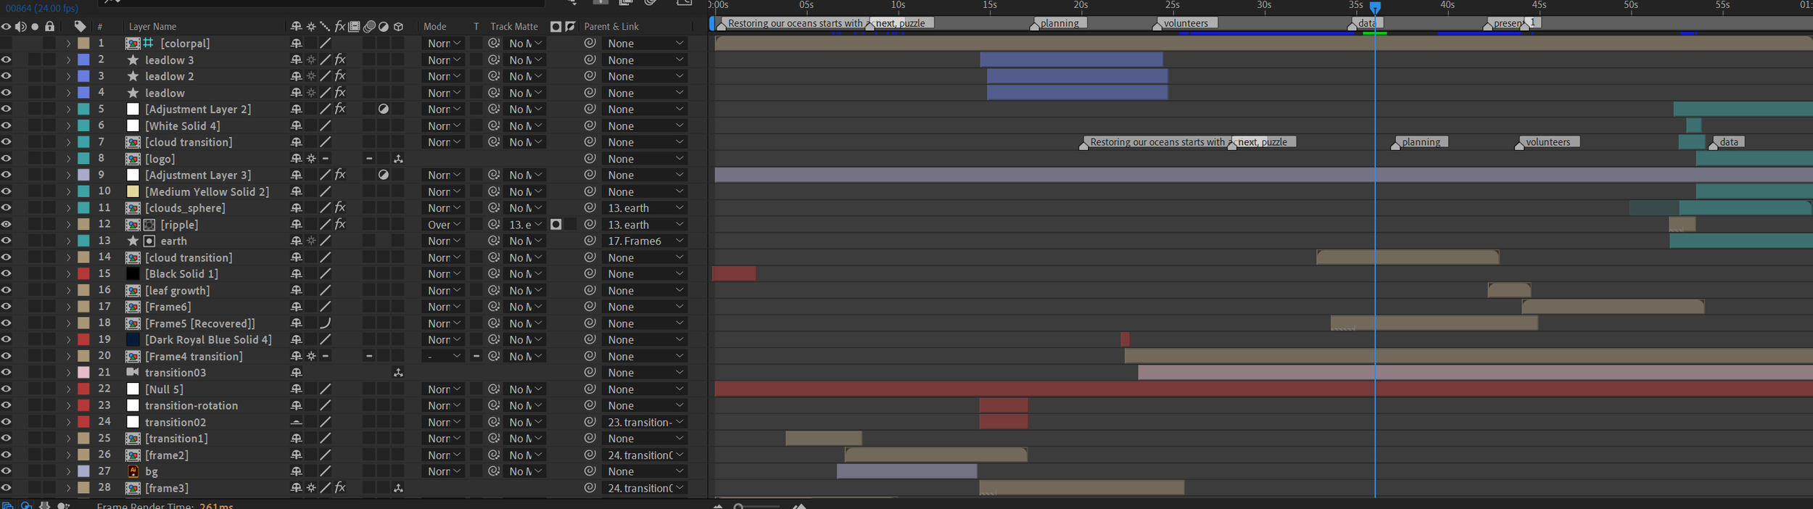Click the Lock icon in column header
Viewport: 1813px width, 509px height.
[49, 26]
